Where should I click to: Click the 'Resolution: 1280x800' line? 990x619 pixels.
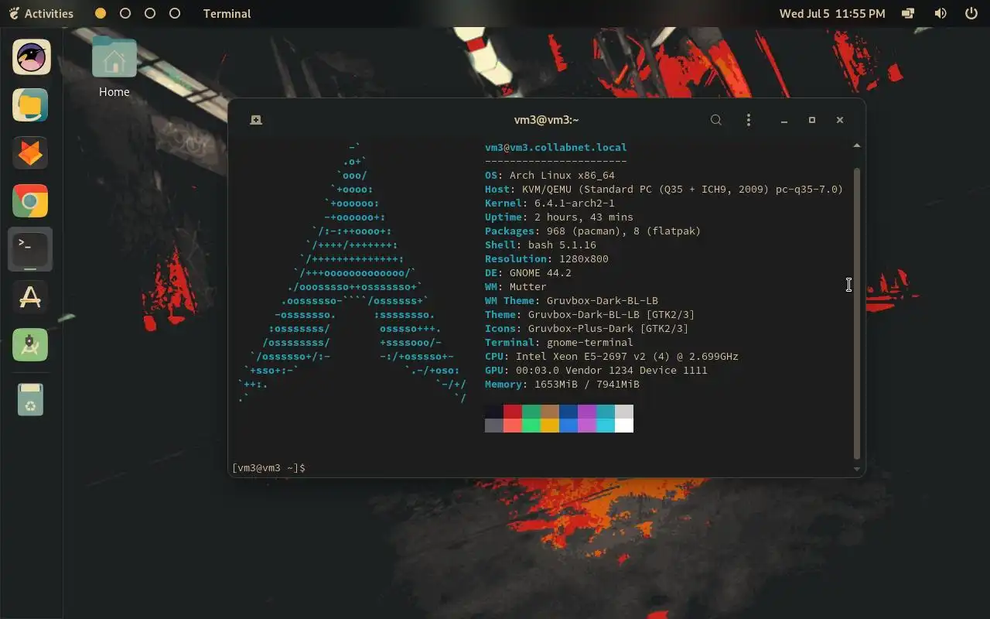547,258
